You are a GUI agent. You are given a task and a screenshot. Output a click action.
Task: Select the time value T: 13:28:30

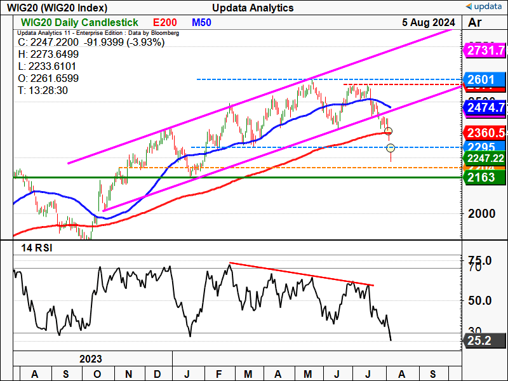(43, 90)
